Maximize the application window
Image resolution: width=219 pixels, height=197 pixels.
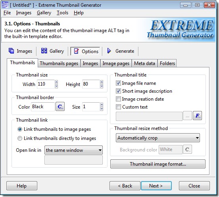coord(197,5)
